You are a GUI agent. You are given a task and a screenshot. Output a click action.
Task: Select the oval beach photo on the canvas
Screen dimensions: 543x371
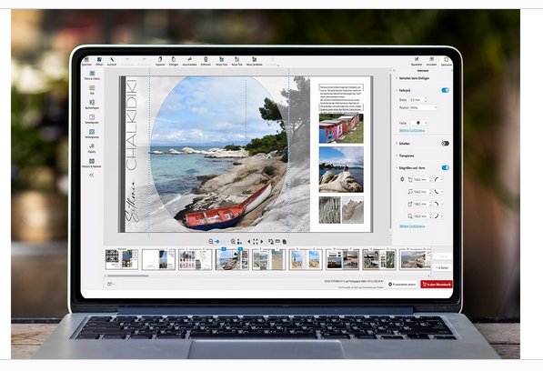219,153
